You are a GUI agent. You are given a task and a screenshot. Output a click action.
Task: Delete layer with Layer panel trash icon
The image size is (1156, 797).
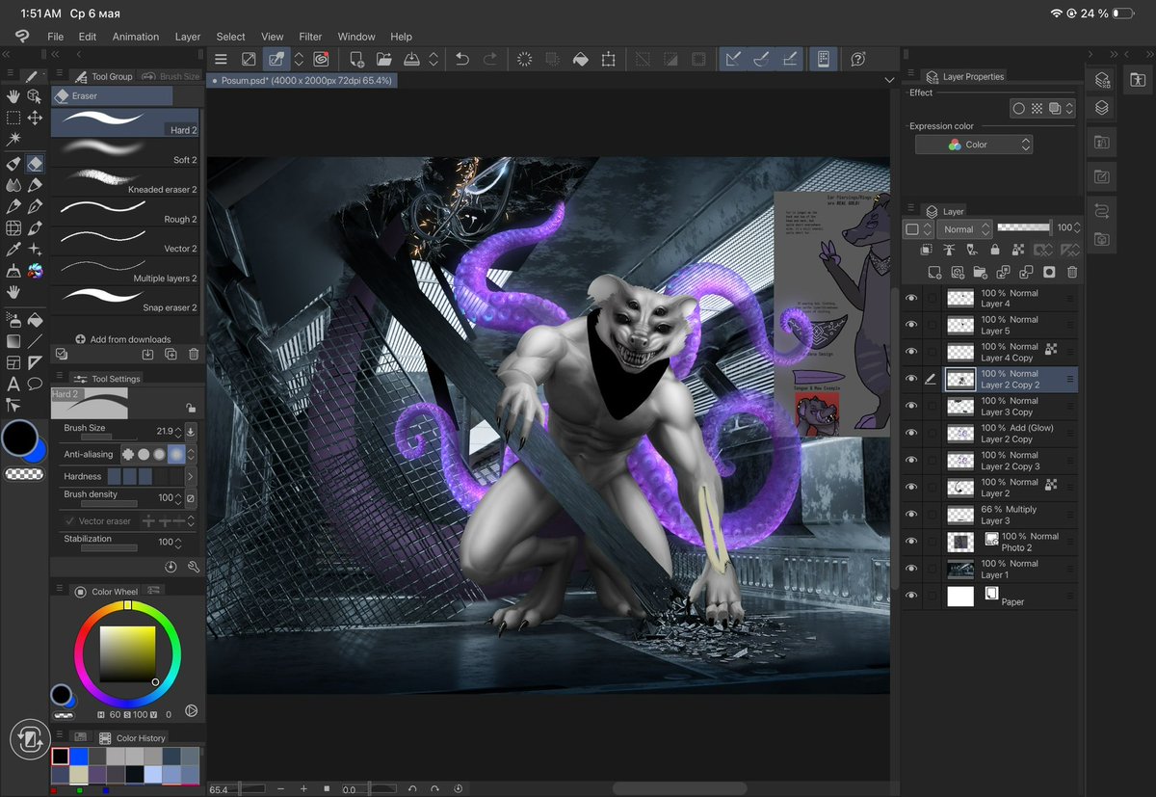pyautogui.click(x=1072, y=273)
